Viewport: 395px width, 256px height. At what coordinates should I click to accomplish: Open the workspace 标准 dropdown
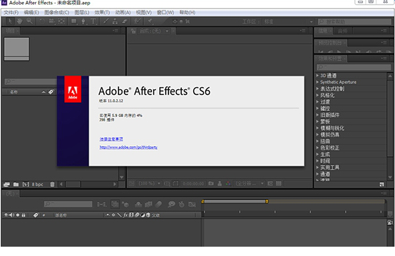288,22
